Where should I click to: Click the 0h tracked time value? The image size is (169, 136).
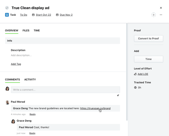(x=139, y=88)
